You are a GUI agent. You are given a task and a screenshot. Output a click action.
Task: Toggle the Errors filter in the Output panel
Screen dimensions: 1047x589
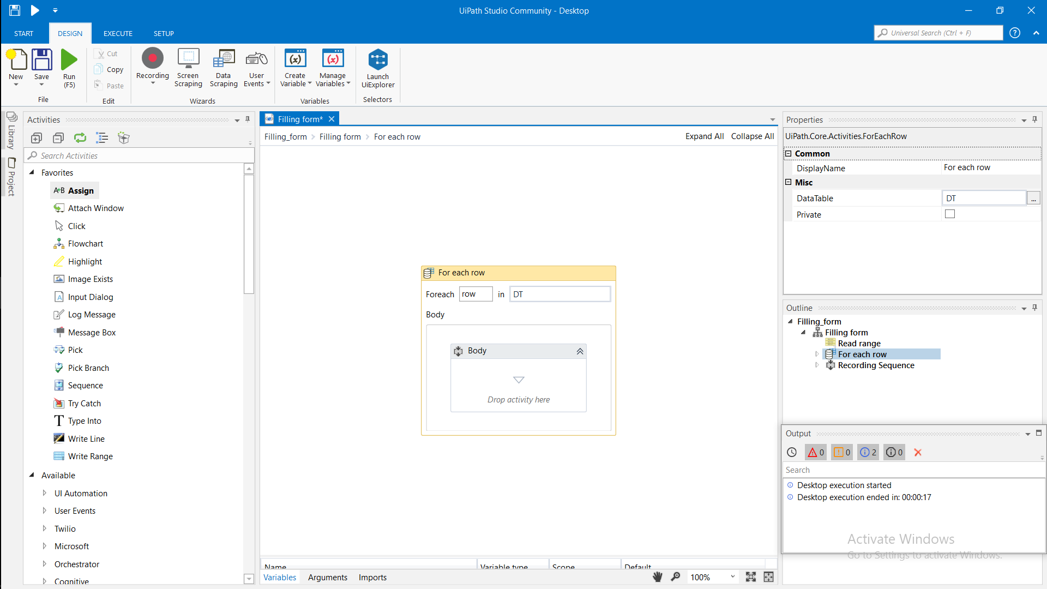click(815, 452)
